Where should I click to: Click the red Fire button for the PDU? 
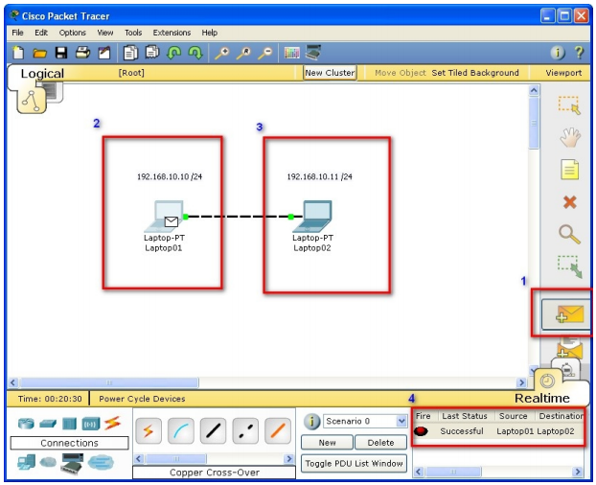(x=422, y=431)
